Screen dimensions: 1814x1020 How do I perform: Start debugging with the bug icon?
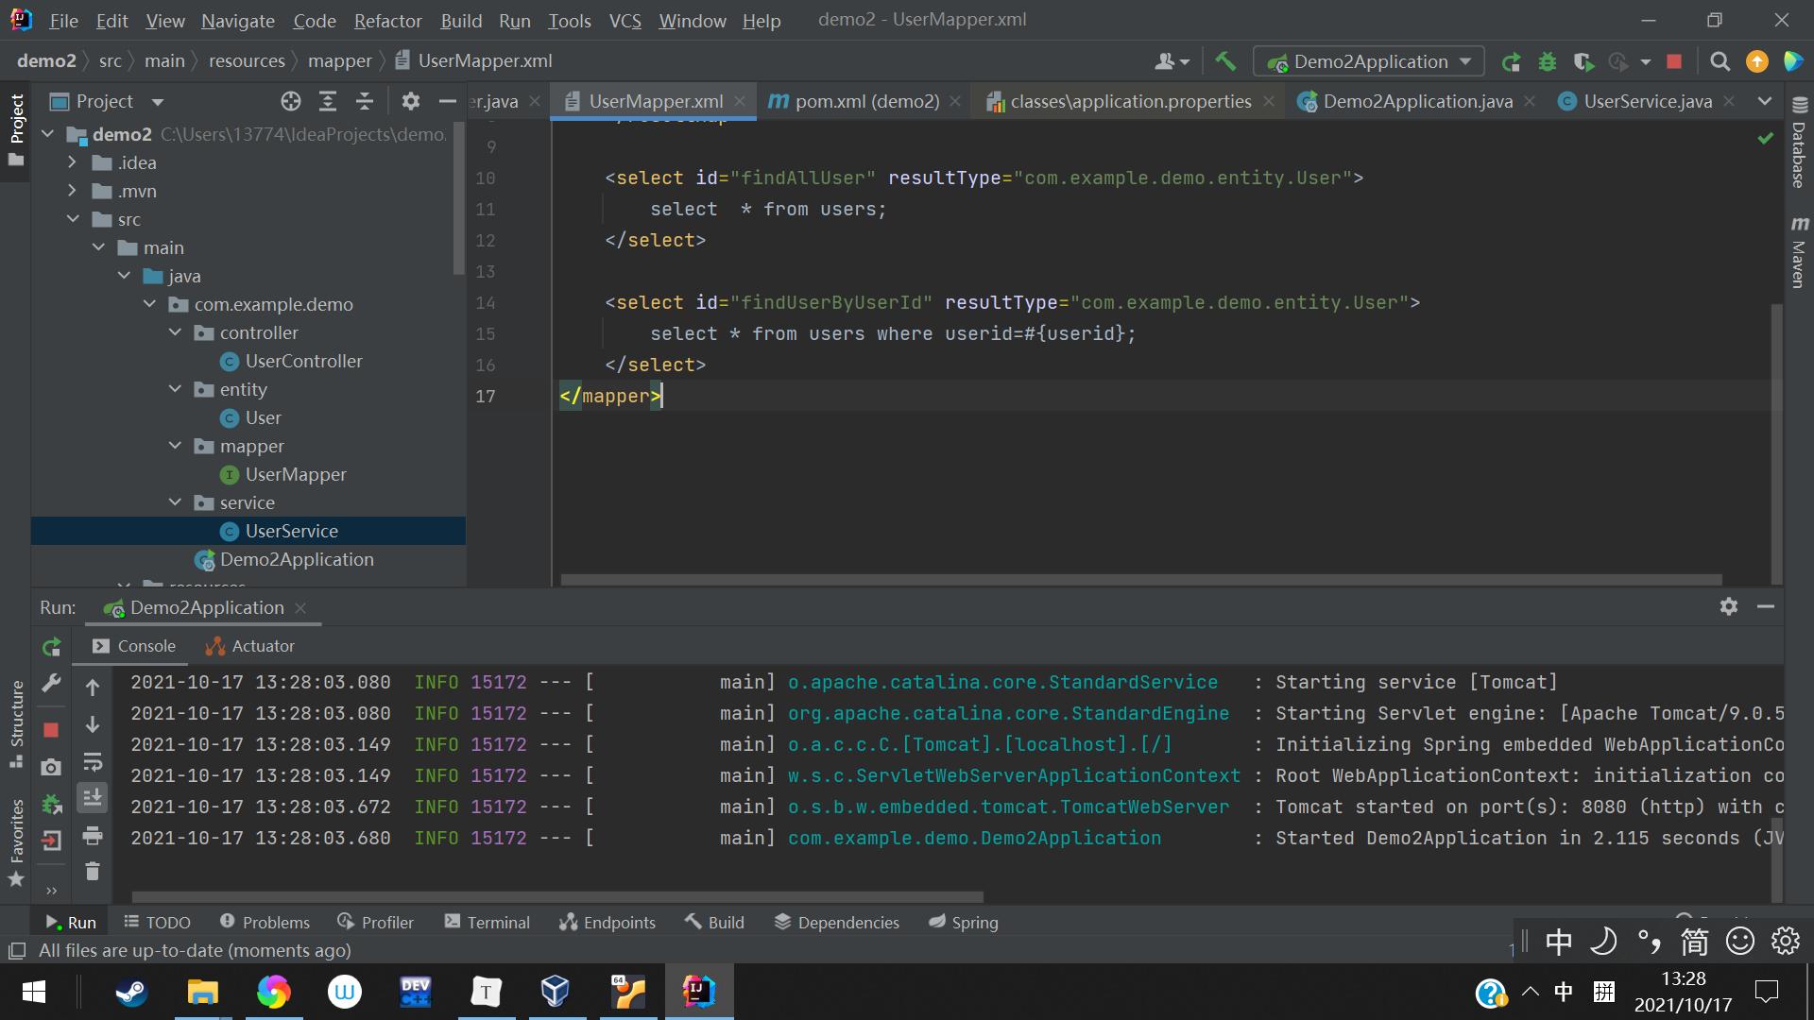pos(1547,61)
